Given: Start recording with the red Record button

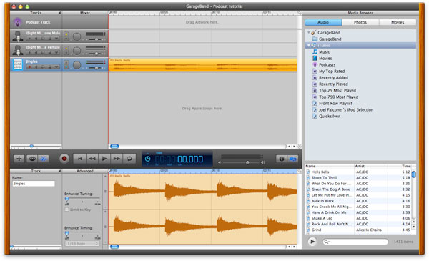Looking at the screenshot, I should [x=64, y=159].
